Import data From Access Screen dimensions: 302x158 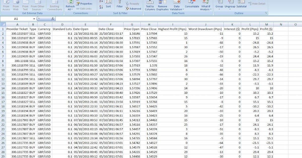(6, 6)
